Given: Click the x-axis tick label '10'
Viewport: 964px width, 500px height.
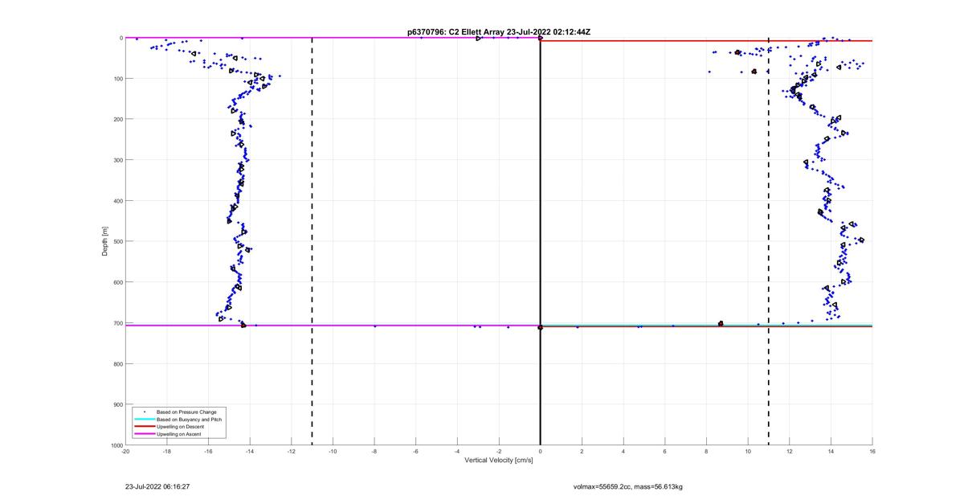Looking at the screenshot, I should pyautogui.click(x=748, y=452).
